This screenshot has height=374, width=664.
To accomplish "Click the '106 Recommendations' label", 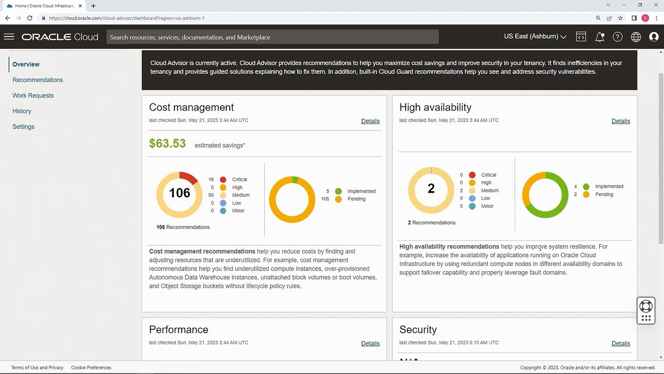I will 183,227.
